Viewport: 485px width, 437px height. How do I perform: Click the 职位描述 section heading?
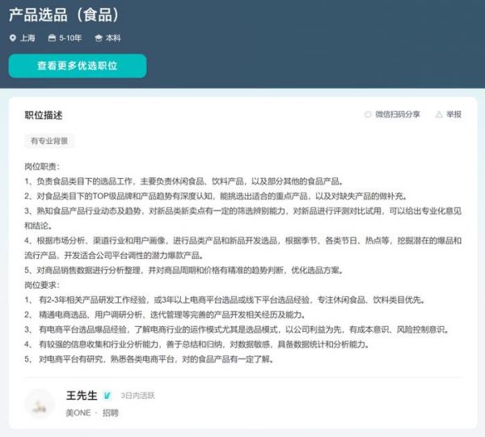click(x=44, y=115)
